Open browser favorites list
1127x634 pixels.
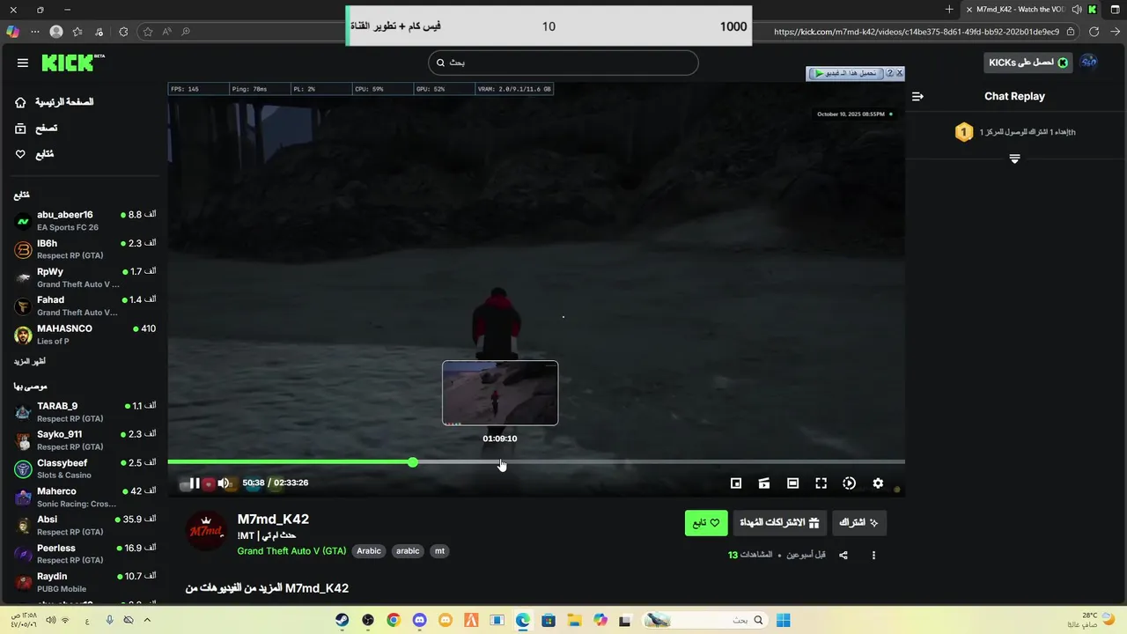pyautogui.click(x=77, y=32)
